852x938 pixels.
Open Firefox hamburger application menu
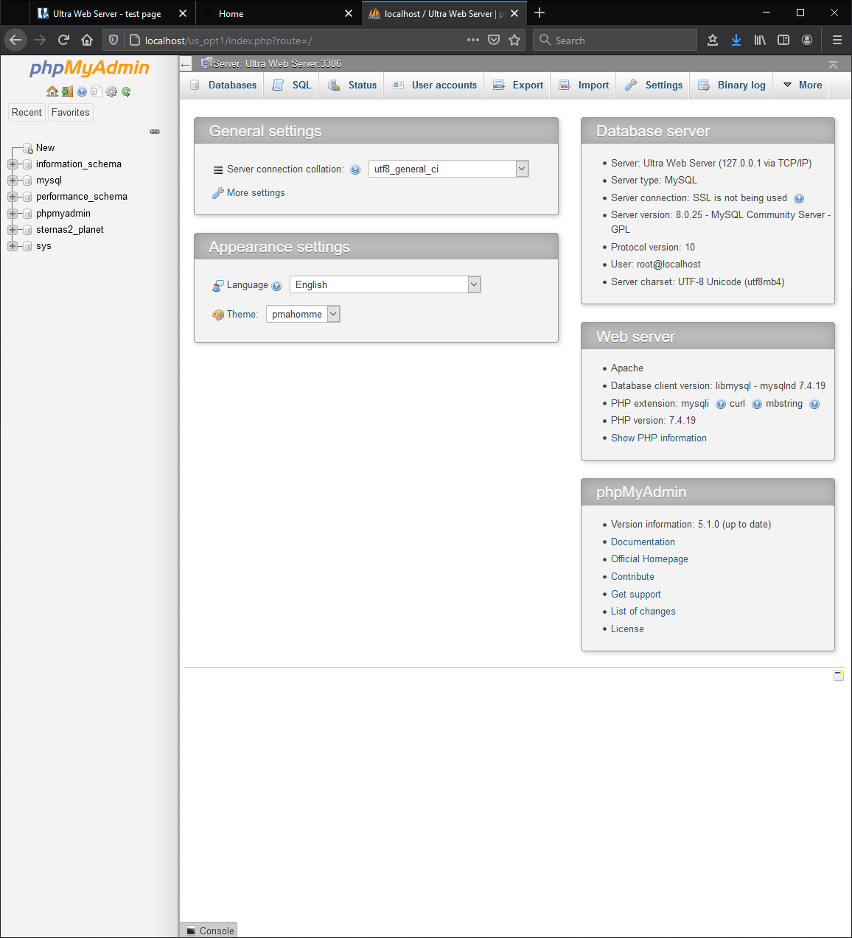(x=837, y=40)
